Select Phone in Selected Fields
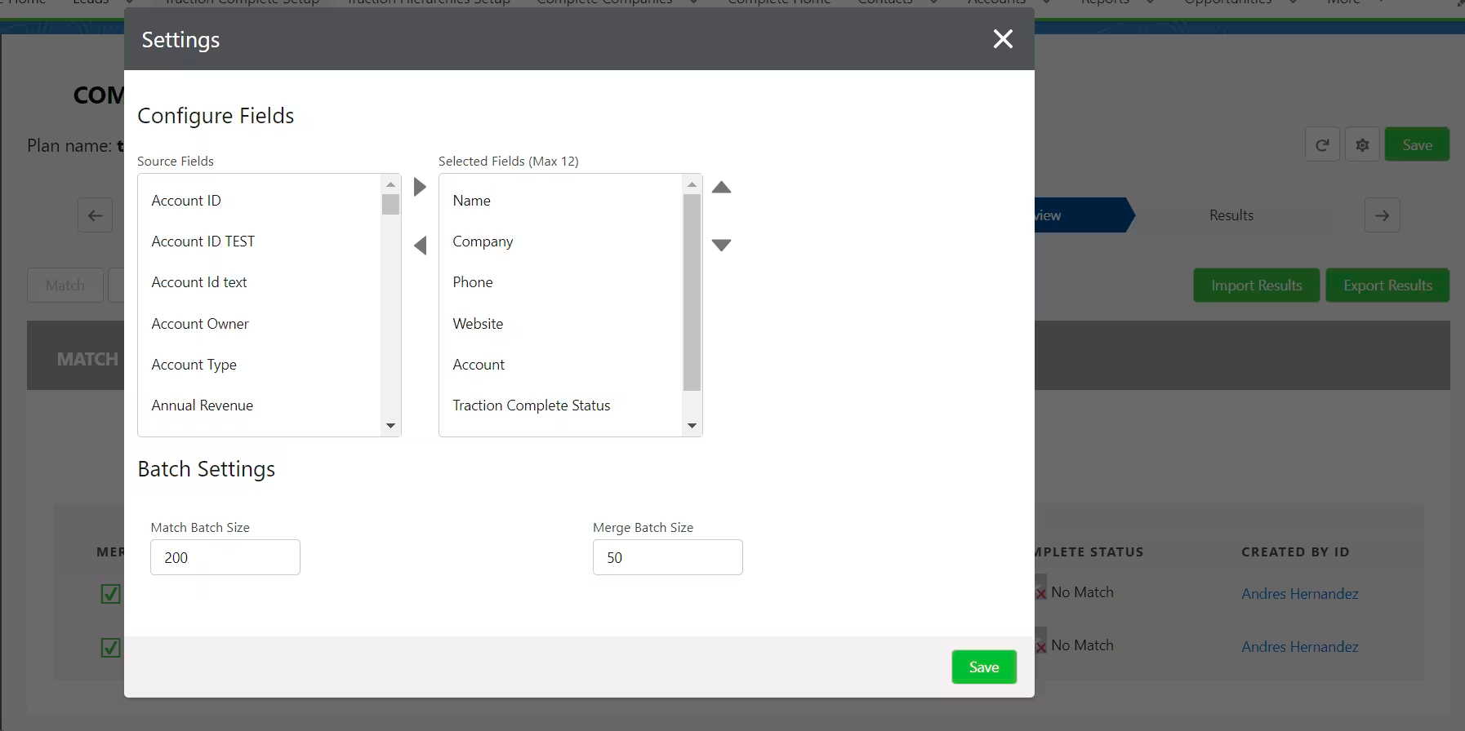The image size is (1465, 731). pos(561,282)
